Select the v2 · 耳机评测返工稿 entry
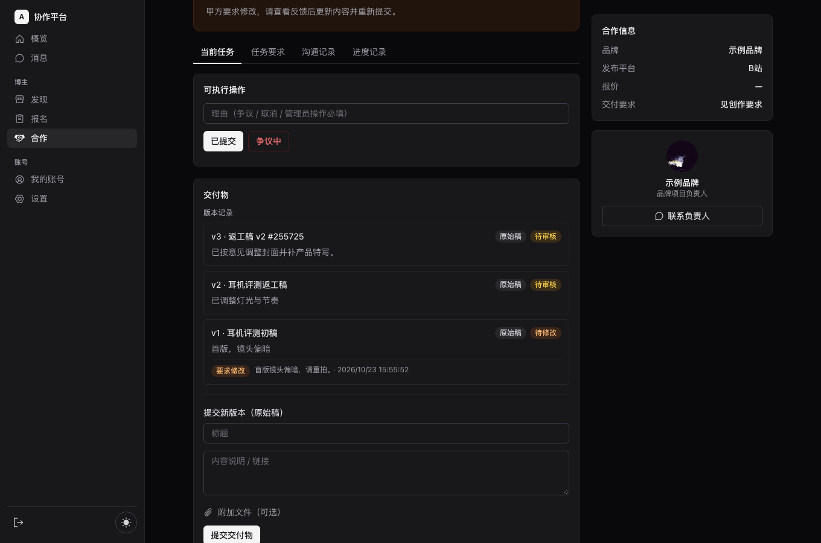The width and height of the screenshot is (821, 543). pos(386,293)
